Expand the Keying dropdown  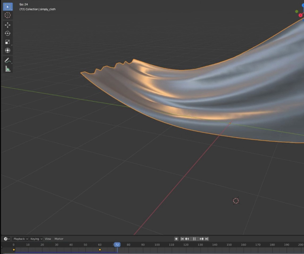click(x=36, y=239)
